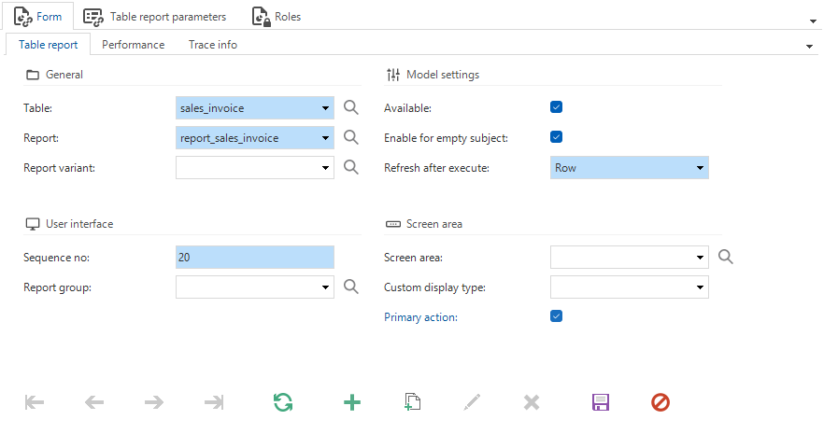The image size is (838, 434).
Task: Go to last record arrow
Action: (x=214, y=402)
